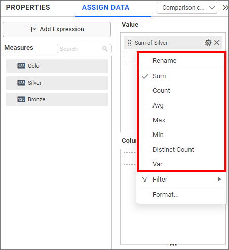Collapse panel using double chevron icon
The height and width of the screenshot is (250, 229).
coord(225,8)
